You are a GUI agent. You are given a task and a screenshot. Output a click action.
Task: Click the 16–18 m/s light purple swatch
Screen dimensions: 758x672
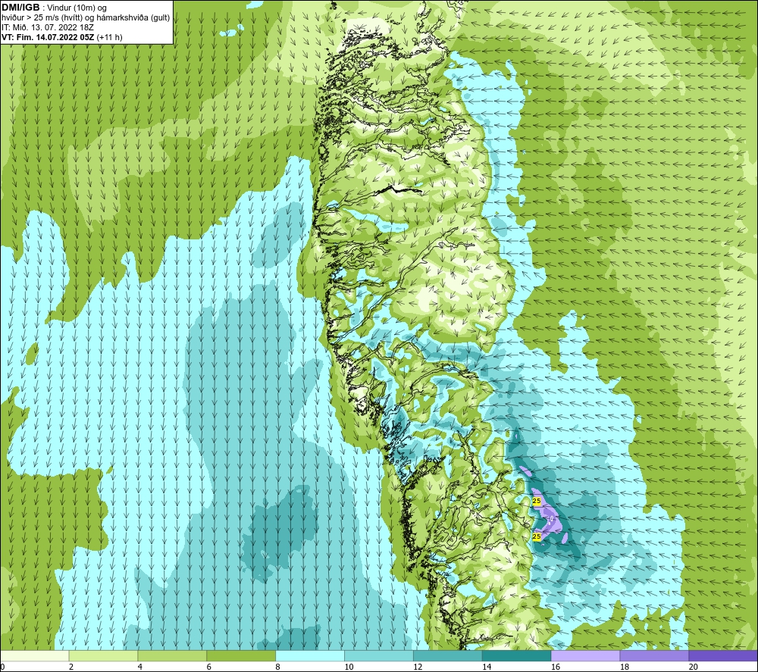[x=585, y=655]
